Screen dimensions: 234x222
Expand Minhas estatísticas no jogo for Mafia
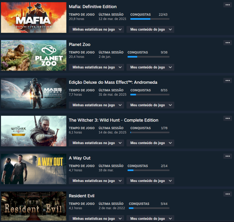point(96,29)
